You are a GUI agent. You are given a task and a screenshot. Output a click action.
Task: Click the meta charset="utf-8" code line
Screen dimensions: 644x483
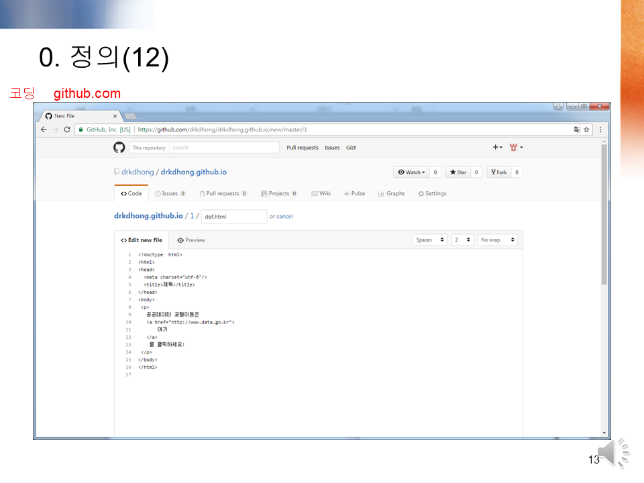pos(175,277)
